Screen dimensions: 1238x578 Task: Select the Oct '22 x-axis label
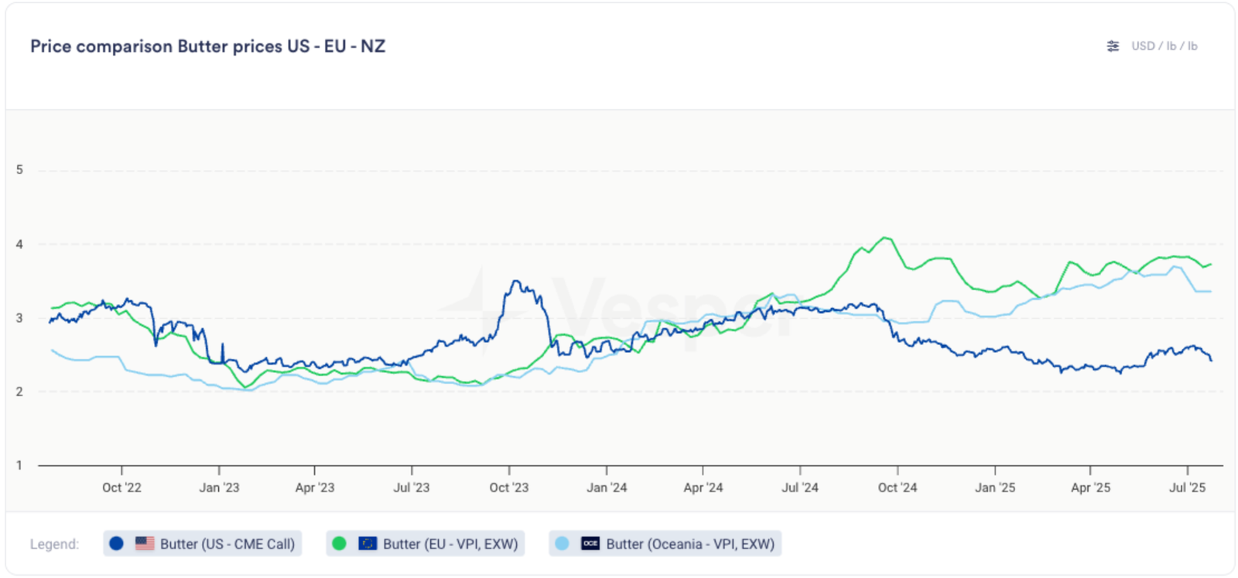click(x=121, y=487)
